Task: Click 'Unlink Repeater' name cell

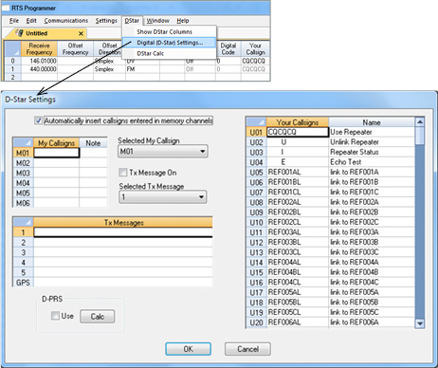Action: click(x=372, y=142)
